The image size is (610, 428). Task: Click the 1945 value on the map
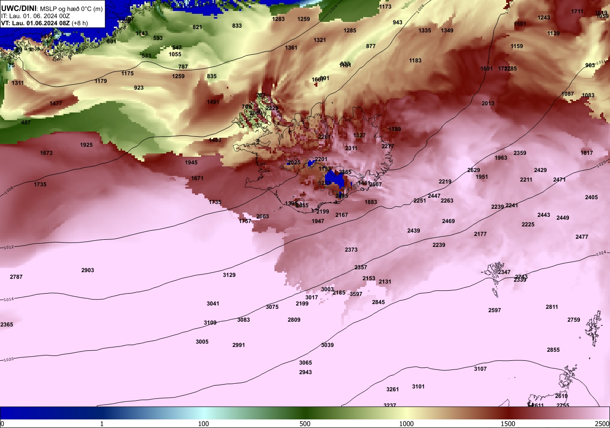tap(191, 163)
